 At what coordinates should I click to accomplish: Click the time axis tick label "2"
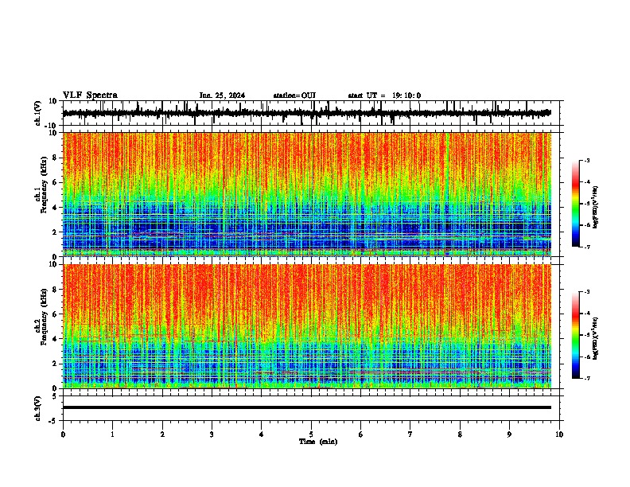point(162,434)
